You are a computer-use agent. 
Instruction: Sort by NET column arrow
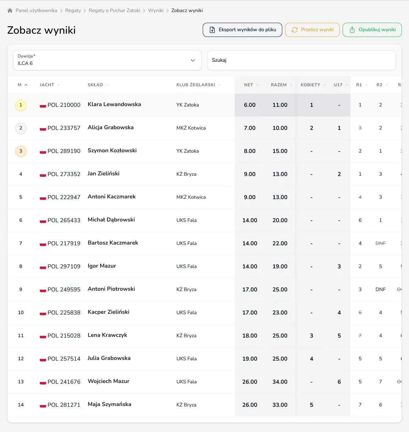pyautogui.click(x=257, y=85)
